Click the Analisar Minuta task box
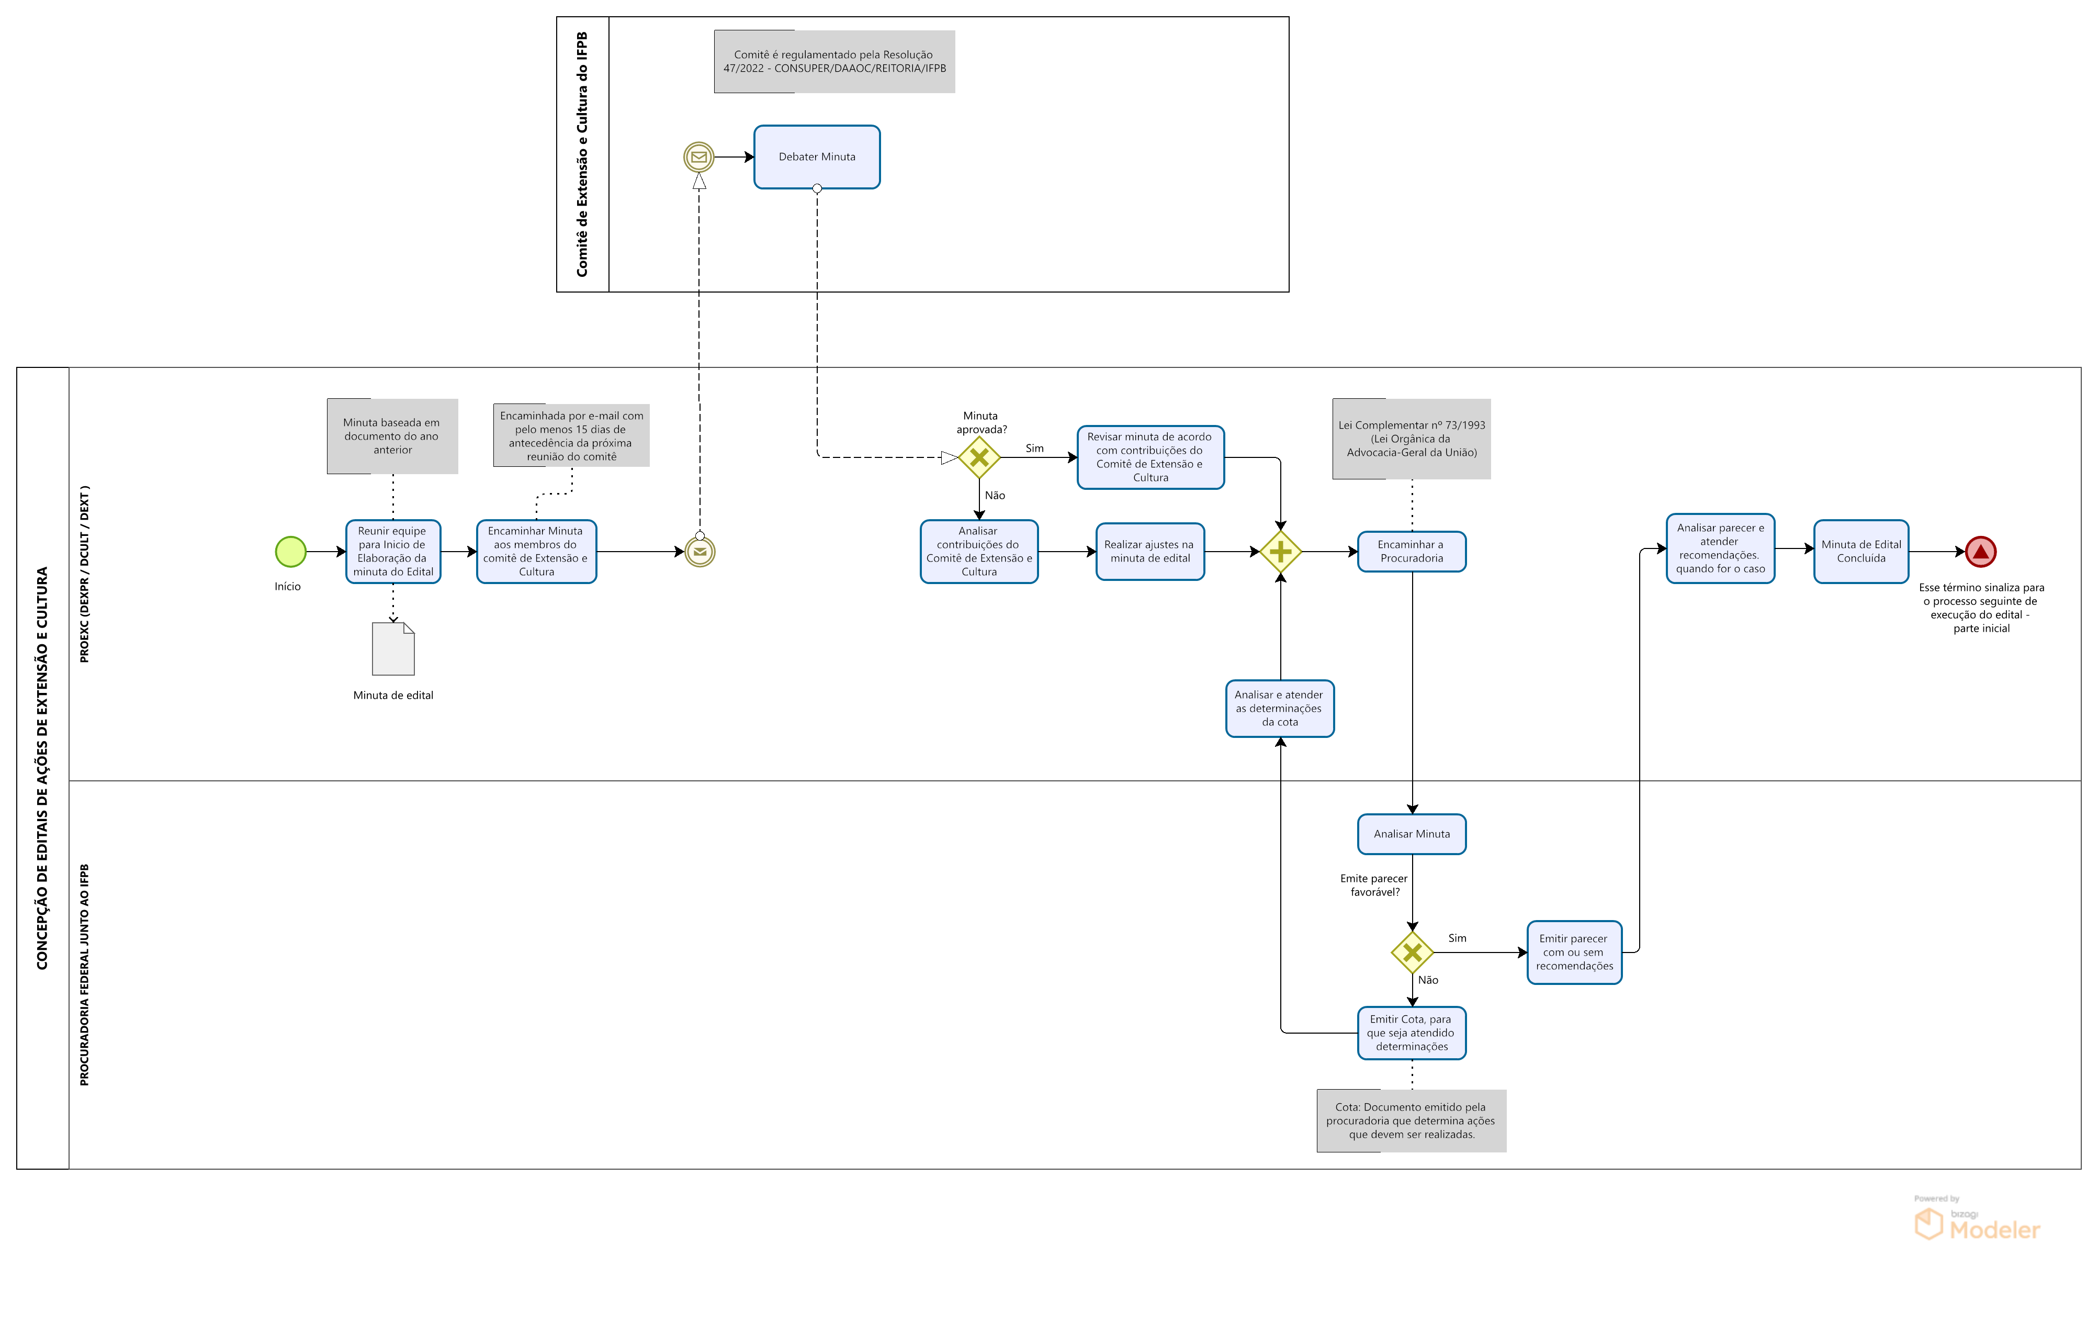 1412,834
